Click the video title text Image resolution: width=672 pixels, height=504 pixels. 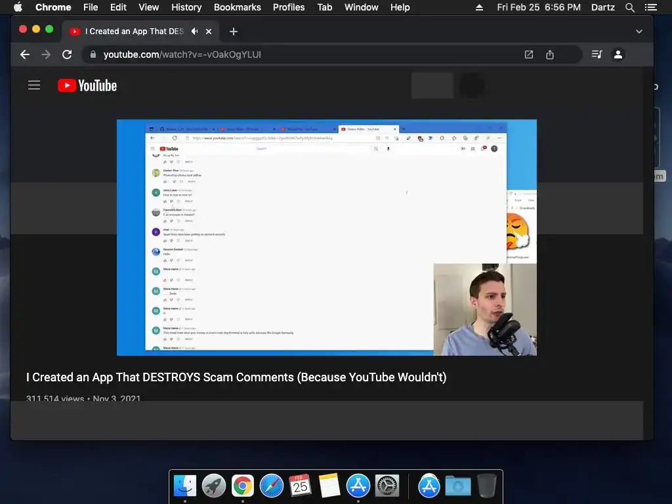(x=236, y=377)
